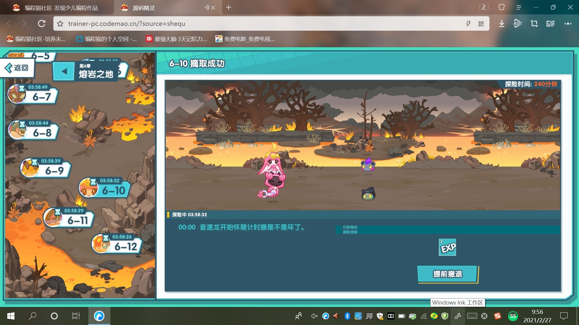Launch Cortana from the taskbar

[x=54, y=316]
